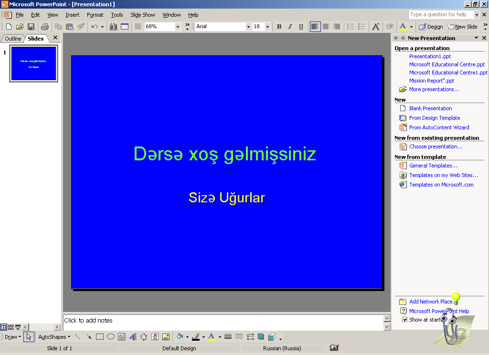Create a new blank presentation from toolbar
Screen dimensions: 489x355
click(9, 27)
